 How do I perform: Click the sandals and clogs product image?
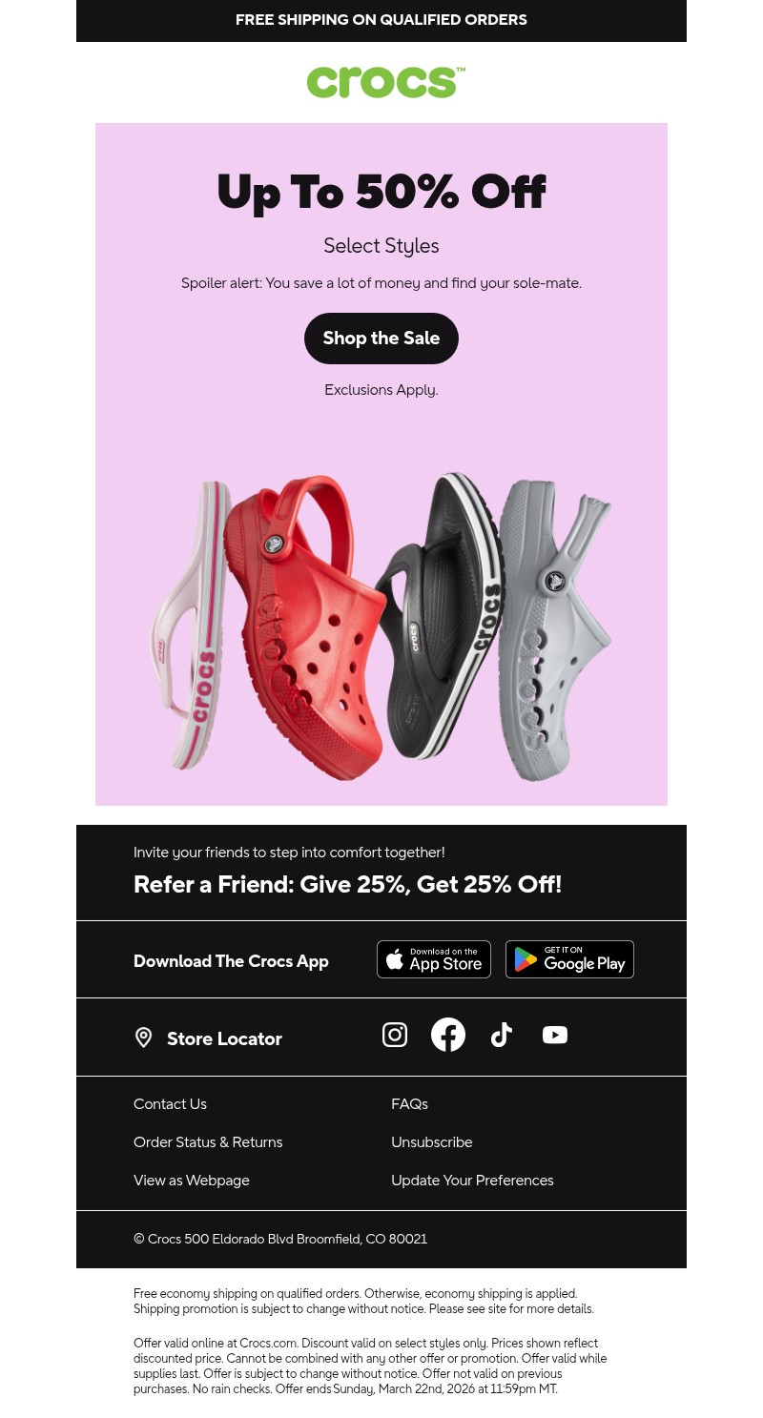coord(381,625)
